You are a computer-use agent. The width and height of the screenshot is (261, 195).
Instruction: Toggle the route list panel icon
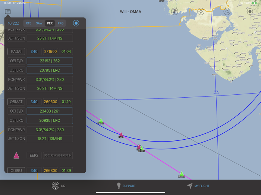[8, 12]
